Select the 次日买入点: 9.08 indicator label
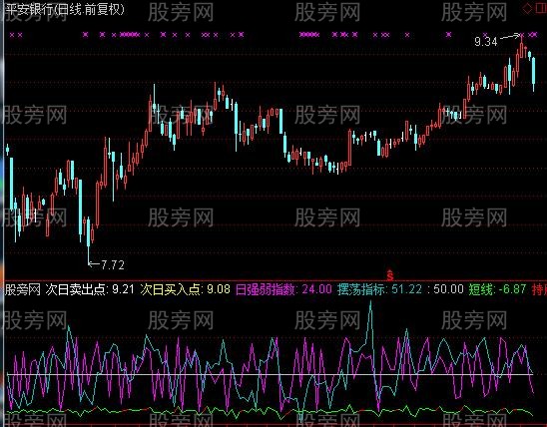This screenshot has height=427, width=547. coord(186,289)
